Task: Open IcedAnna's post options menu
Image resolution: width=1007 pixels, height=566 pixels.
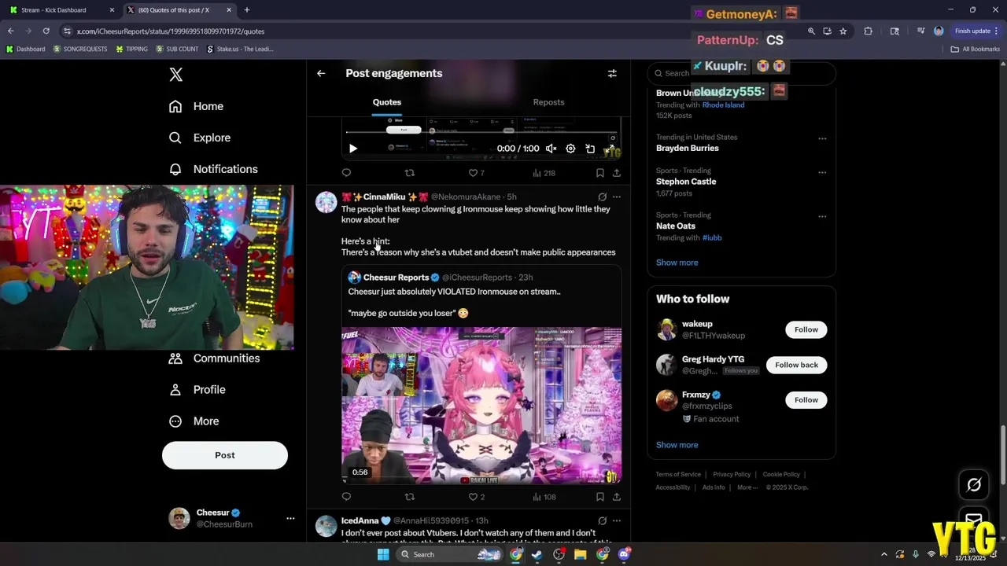Action: point(617,520)
